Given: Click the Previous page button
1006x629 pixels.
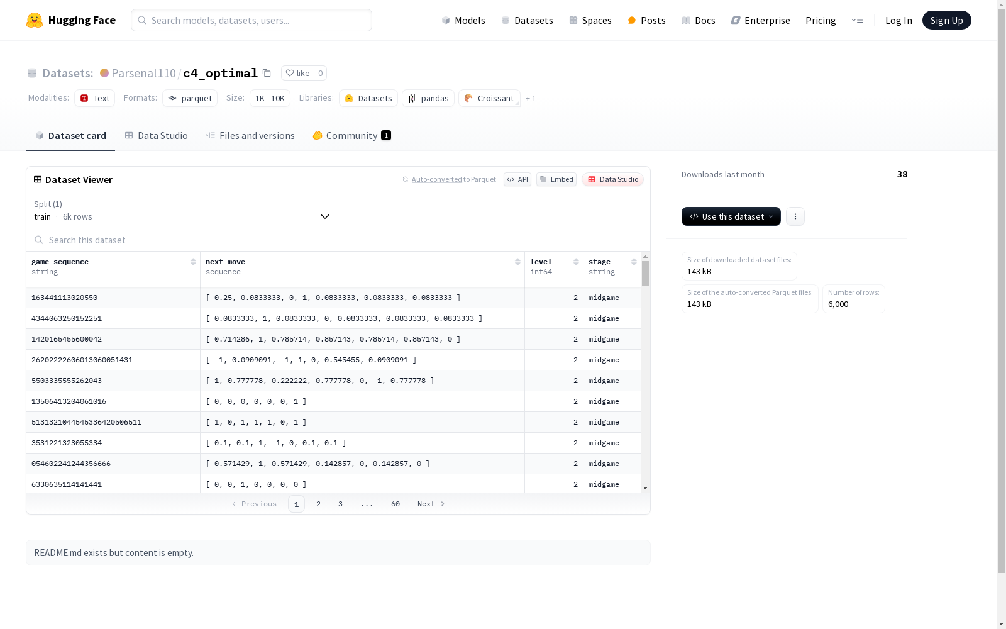Looking at the screenshot, I should (254, 504).
